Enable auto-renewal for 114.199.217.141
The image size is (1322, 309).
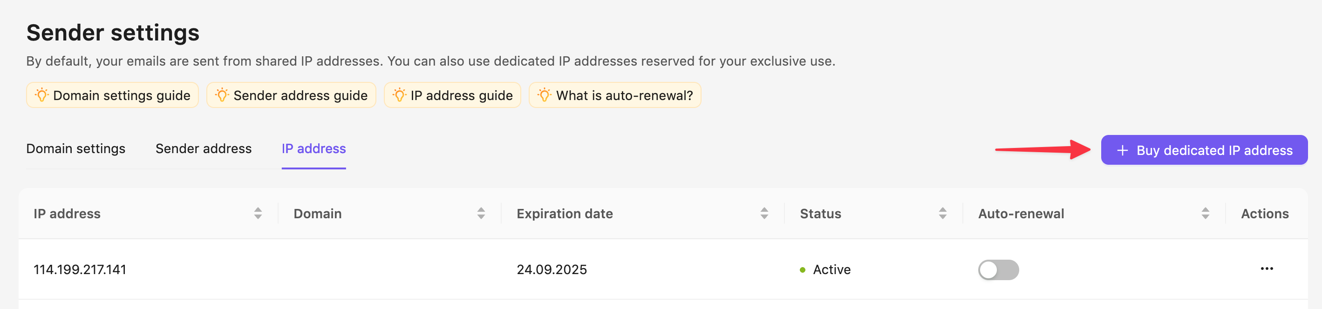[998, 270]
